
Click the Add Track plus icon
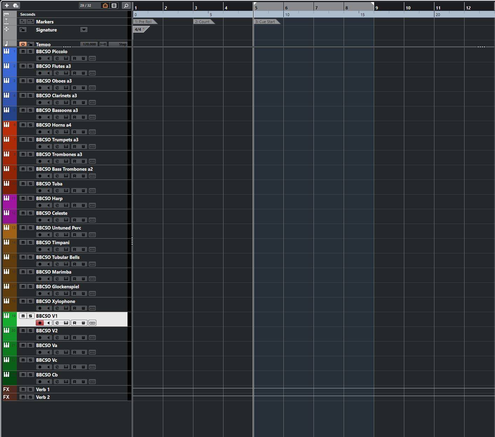(x=7, y=5)
